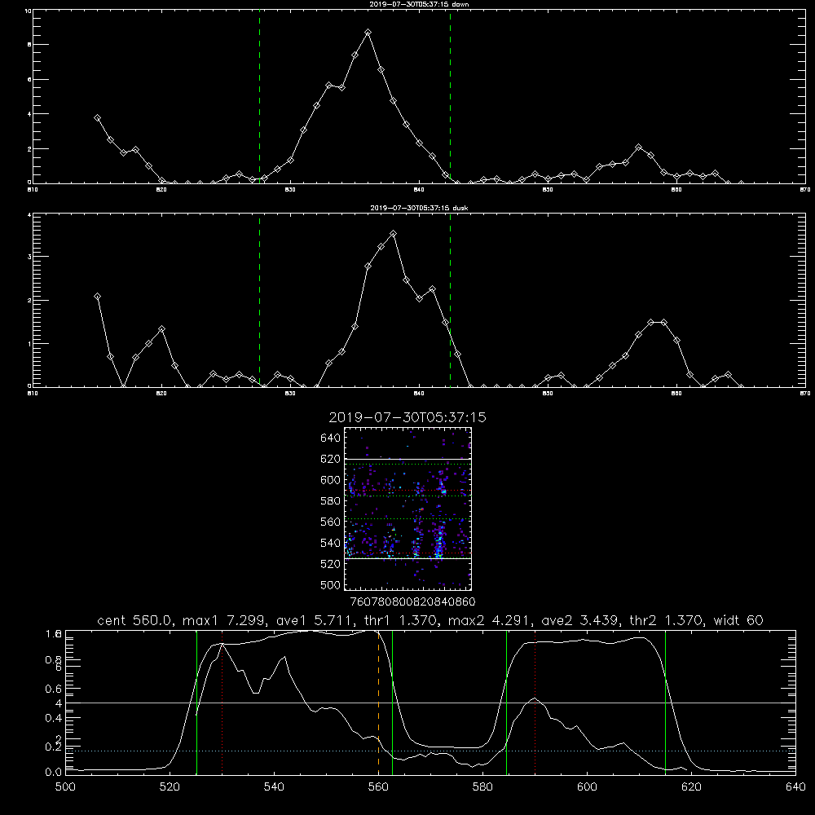Click the '640' label on image y-axis
This screenshot has height=815, width=815.
pyautogui.click(x=331, y=438)
